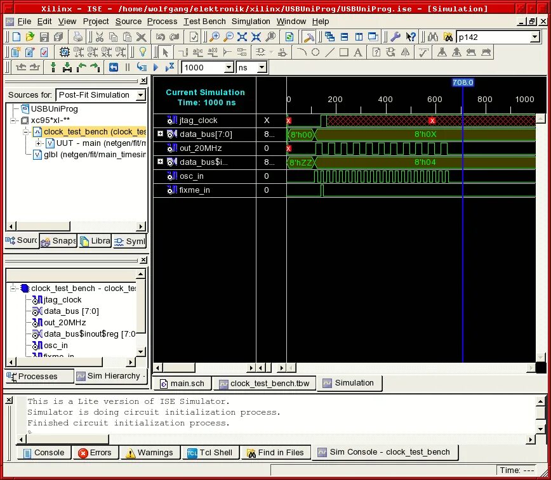Image resolution: width=551 pixels, height=480 pixels.
Task: Click the binoculars Find icon
Action: [x=433, y=37]
